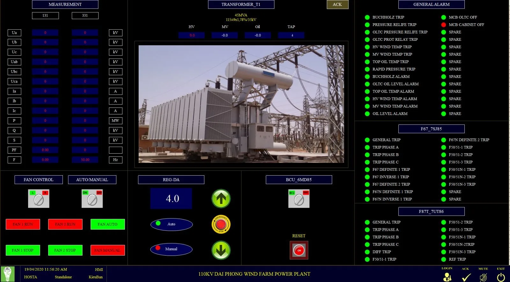The height and width of the screenshot is (282, 510).
Task: Click the F67N DEFINITE 2 TRIP indicator
Action: coord(443,140)
